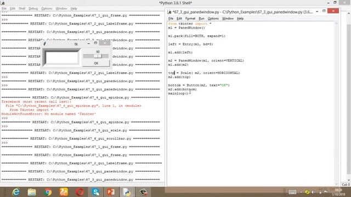Click code line 'm2.add(bottom)'
The height and width of the screenshot is (197, 351).
pyautogui.click(x=182, y=89)
